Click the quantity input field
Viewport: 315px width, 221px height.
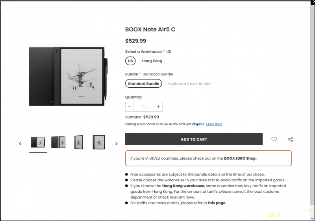point(144,107)
